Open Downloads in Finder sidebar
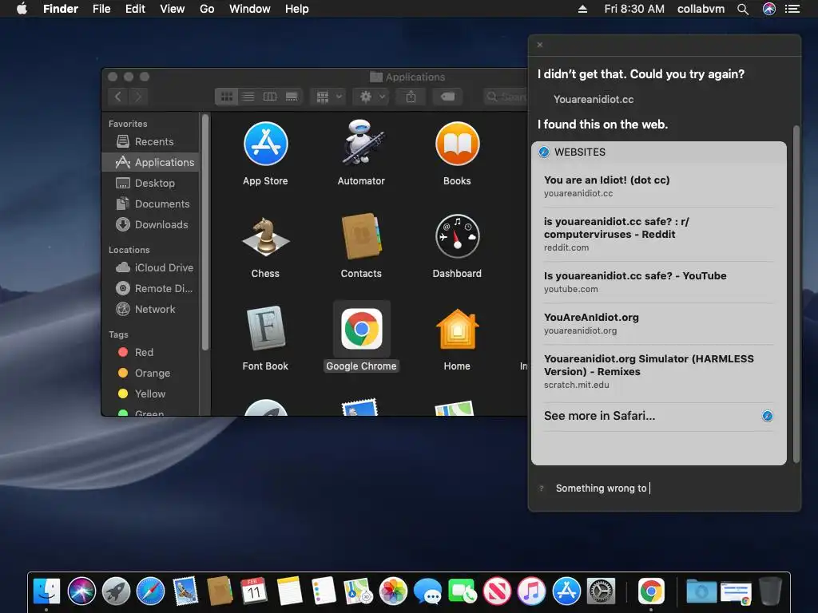Image resolution: width=818 pixels, height=613 pixels. coord(150,224)
